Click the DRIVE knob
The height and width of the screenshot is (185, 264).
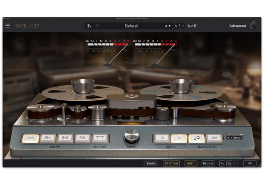[132, 136]
